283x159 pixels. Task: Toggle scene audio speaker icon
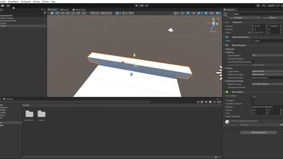194,13
